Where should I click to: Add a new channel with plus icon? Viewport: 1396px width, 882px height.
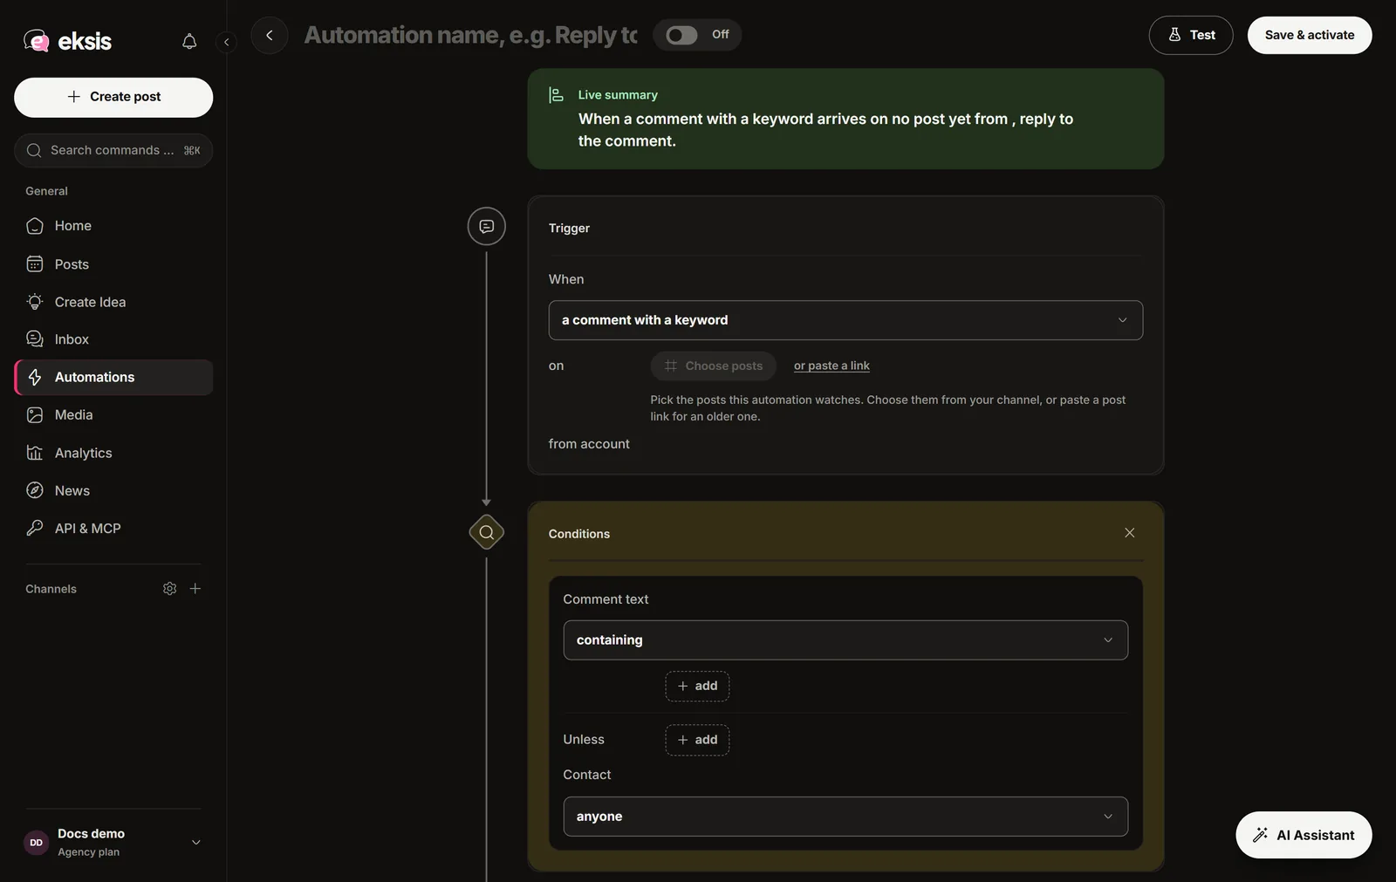tap(195, 589)
